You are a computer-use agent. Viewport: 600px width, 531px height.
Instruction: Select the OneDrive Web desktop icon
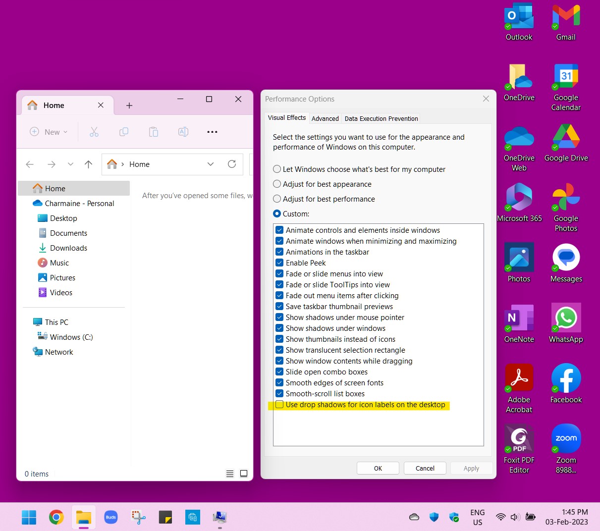[519, 148]
